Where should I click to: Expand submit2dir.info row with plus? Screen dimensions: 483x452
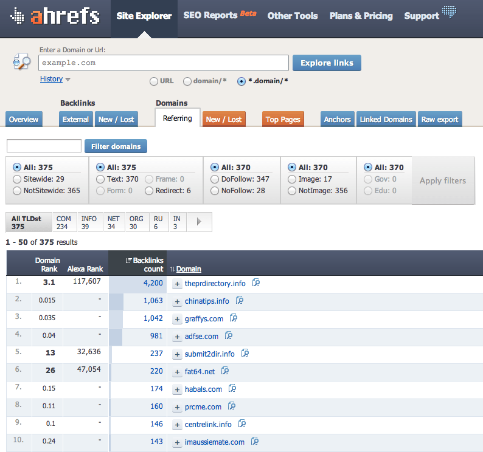coord(177,354)
